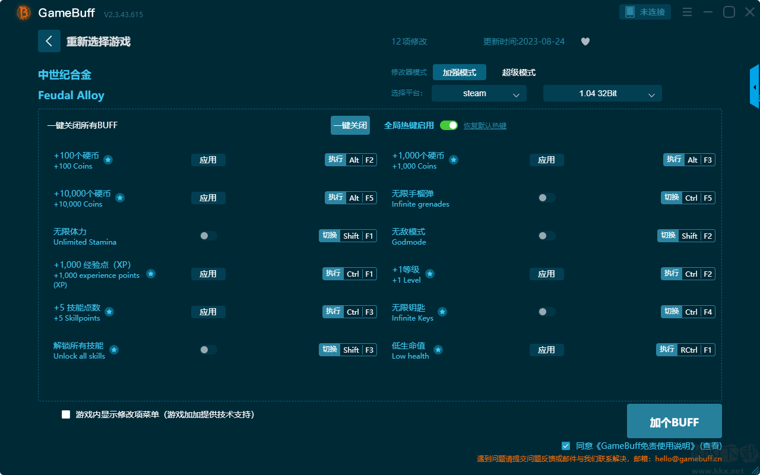This screenshot has height=475, width=760.
Task: Apply +100 Coins cheat
Action: [x=208, y=160]
